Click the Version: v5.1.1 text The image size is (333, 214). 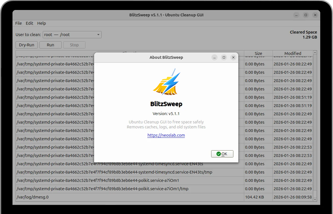[x=166, y=114]
